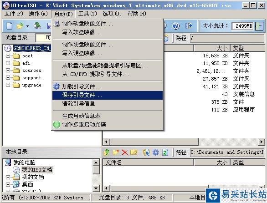
Task: Click the blue gear icon in local toolbar
Action: pos(156,152)
